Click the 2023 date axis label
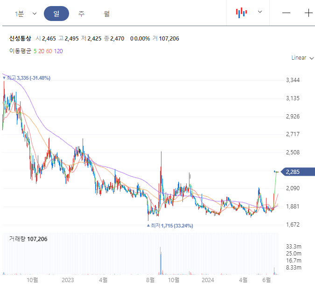The width and height of the screenshot is (315, 290). [x=68, y=280]
